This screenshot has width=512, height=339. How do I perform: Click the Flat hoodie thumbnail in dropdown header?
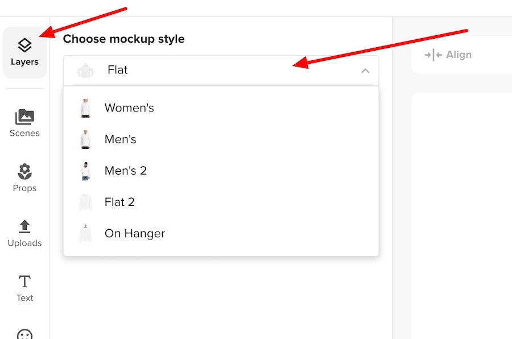pos(85,71)
